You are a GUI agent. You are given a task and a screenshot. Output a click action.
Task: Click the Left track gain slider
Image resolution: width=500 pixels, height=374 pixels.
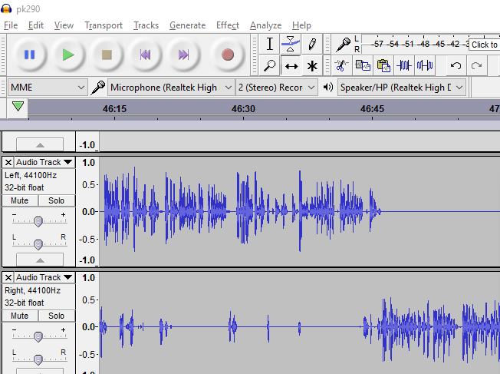(x=38, y=221)
